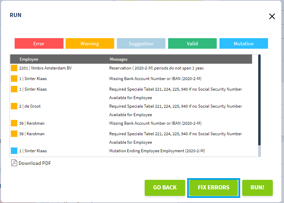Viewport: 284px width, 203px height.
Task: Close the RUN dialog with X
Action: [x=272, y=16]
